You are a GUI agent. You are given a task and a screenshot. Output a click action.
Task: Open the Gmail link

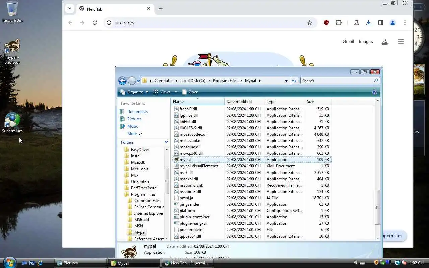(348, 41)
